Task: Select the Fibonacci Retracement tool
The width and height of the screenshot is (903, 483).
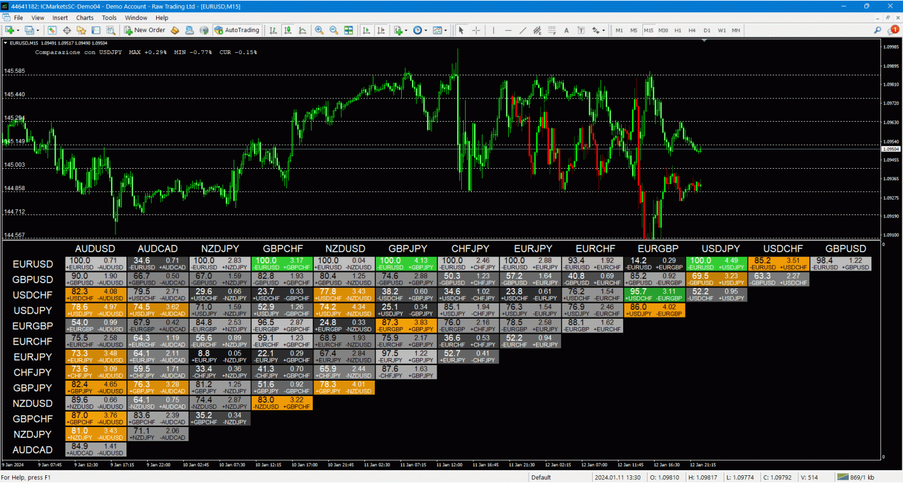Action: (x=537, y=30)
